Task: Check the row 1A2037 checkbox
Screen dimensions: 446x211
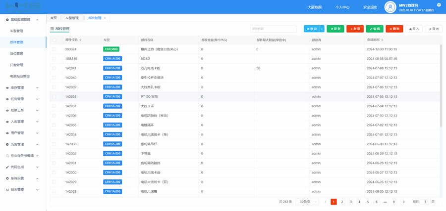Action: (54, 106)
